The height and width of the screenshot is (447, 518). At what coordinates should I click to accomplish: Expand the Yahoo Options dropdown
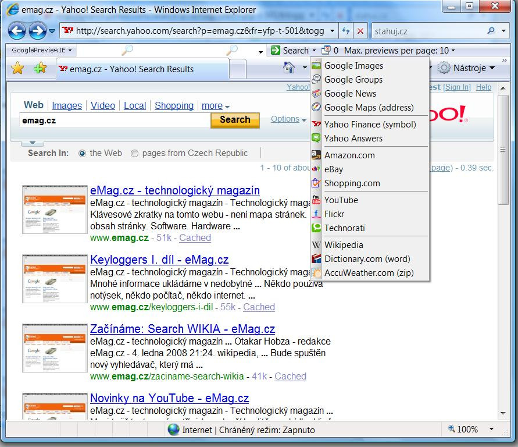pyautogui.click(x=288, y=119)
